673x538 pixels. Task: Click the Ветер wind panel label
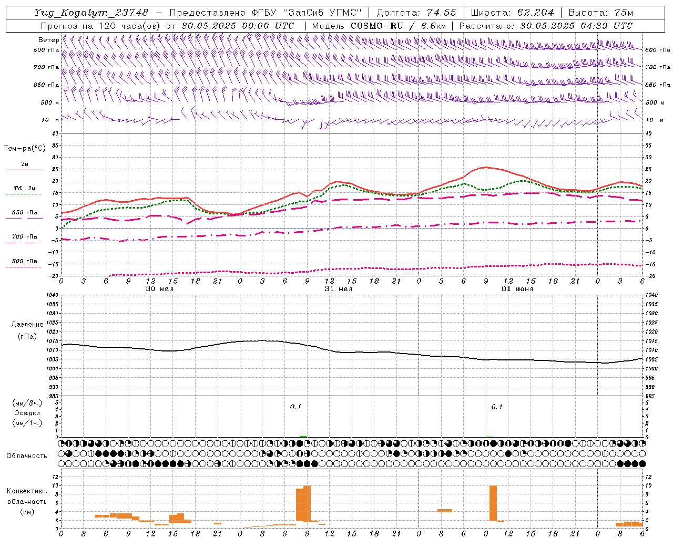[49, 40]
